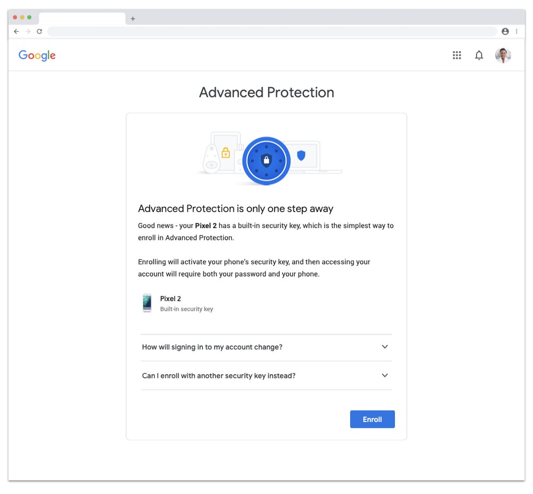The image size is (533, 494).
Task: Open the browser three-dot menu
Action: (x=516, y=31)
